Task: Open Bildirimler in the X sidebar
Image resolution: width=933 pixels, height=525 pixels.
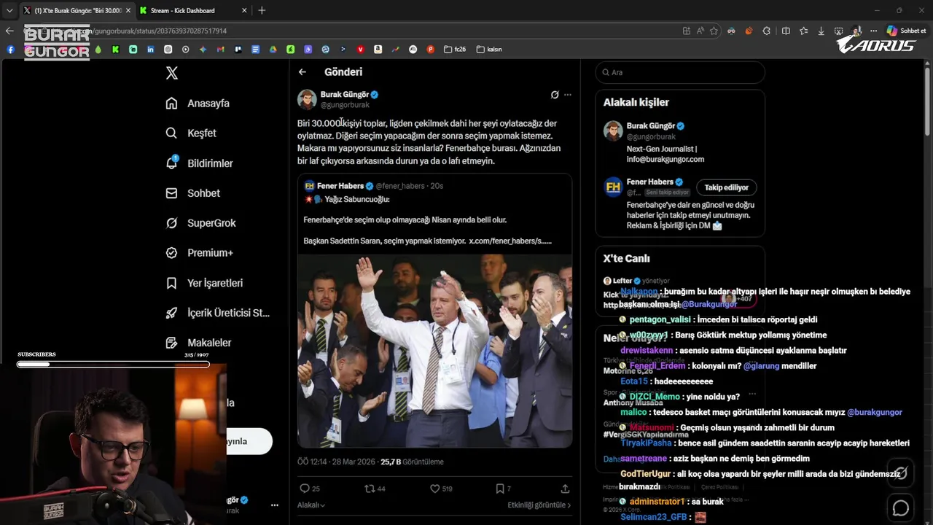Action: (x=199, y=163)
